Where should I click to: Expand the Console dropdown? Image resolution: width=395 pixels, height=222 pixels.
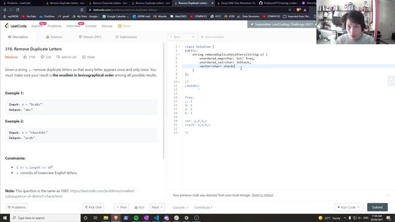[x=180, y=207]
